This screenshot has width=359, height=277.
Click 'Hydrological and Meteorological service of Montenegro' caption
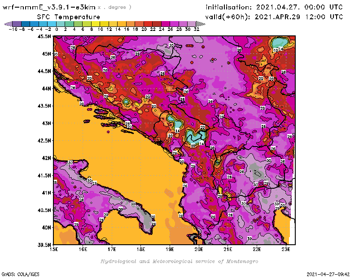click(x=179, y=261)
